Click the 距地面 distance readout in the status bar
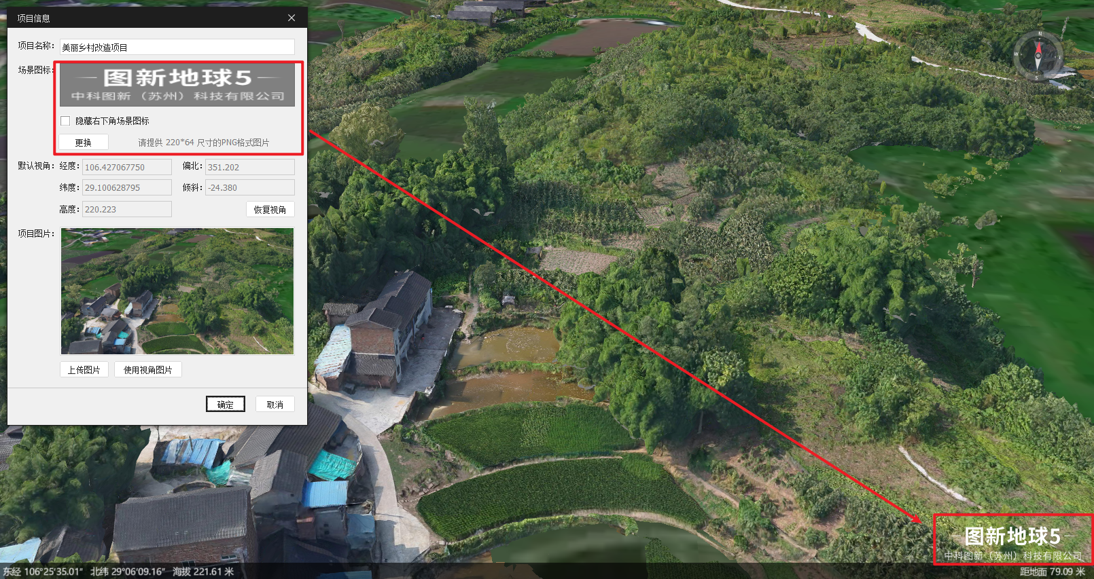Image resolution: width=1094 pixels, height=579 pixels. [x=1053, y=572]
